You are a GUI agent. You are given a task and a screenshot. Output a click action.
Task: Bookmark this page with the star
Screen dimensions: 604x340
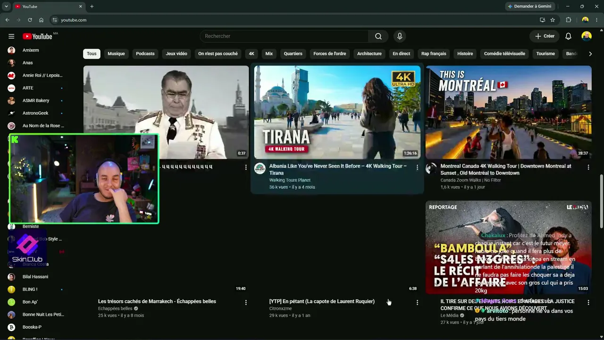coord(553,20)
